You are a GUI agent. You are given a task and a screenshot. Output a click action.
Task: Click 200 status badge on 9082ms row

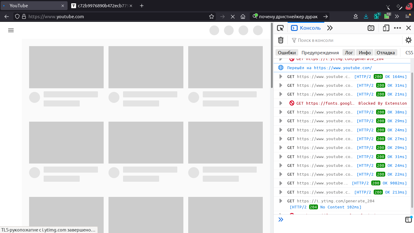click(376, 183)
